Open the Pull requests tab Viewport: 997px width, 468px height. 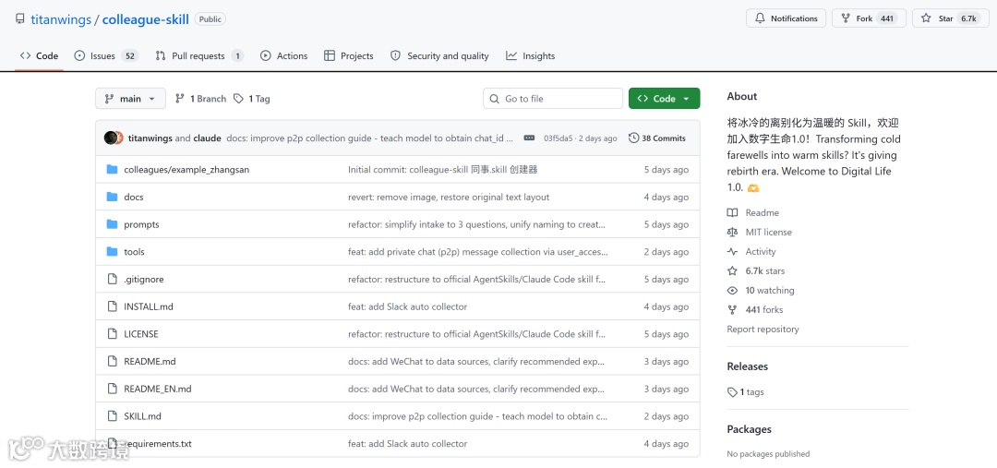199,56
